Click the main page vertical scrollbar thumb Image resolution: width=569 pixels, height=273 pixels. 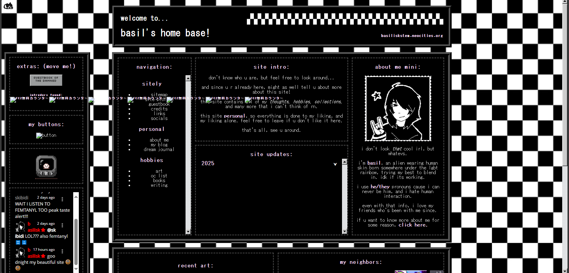565,85
